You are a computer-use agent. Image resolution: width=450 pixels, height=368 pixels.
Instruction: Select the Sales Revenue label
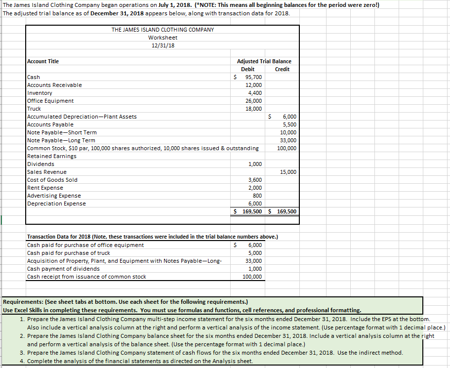[x=47, y=172]
